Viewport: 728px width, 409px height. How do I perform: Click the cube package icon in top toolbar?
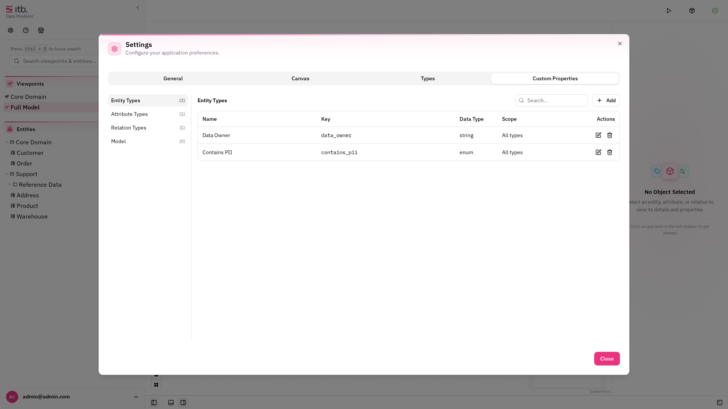[692, 11]
